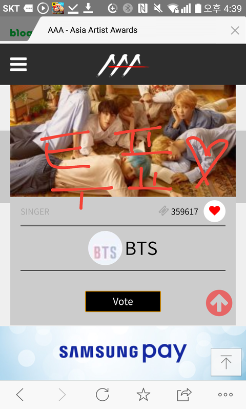The height and width of the screenshot is (409, 246).
Task: Select the AAA - Asia Artist Awards tab title
Action: [x=93, y=30]
